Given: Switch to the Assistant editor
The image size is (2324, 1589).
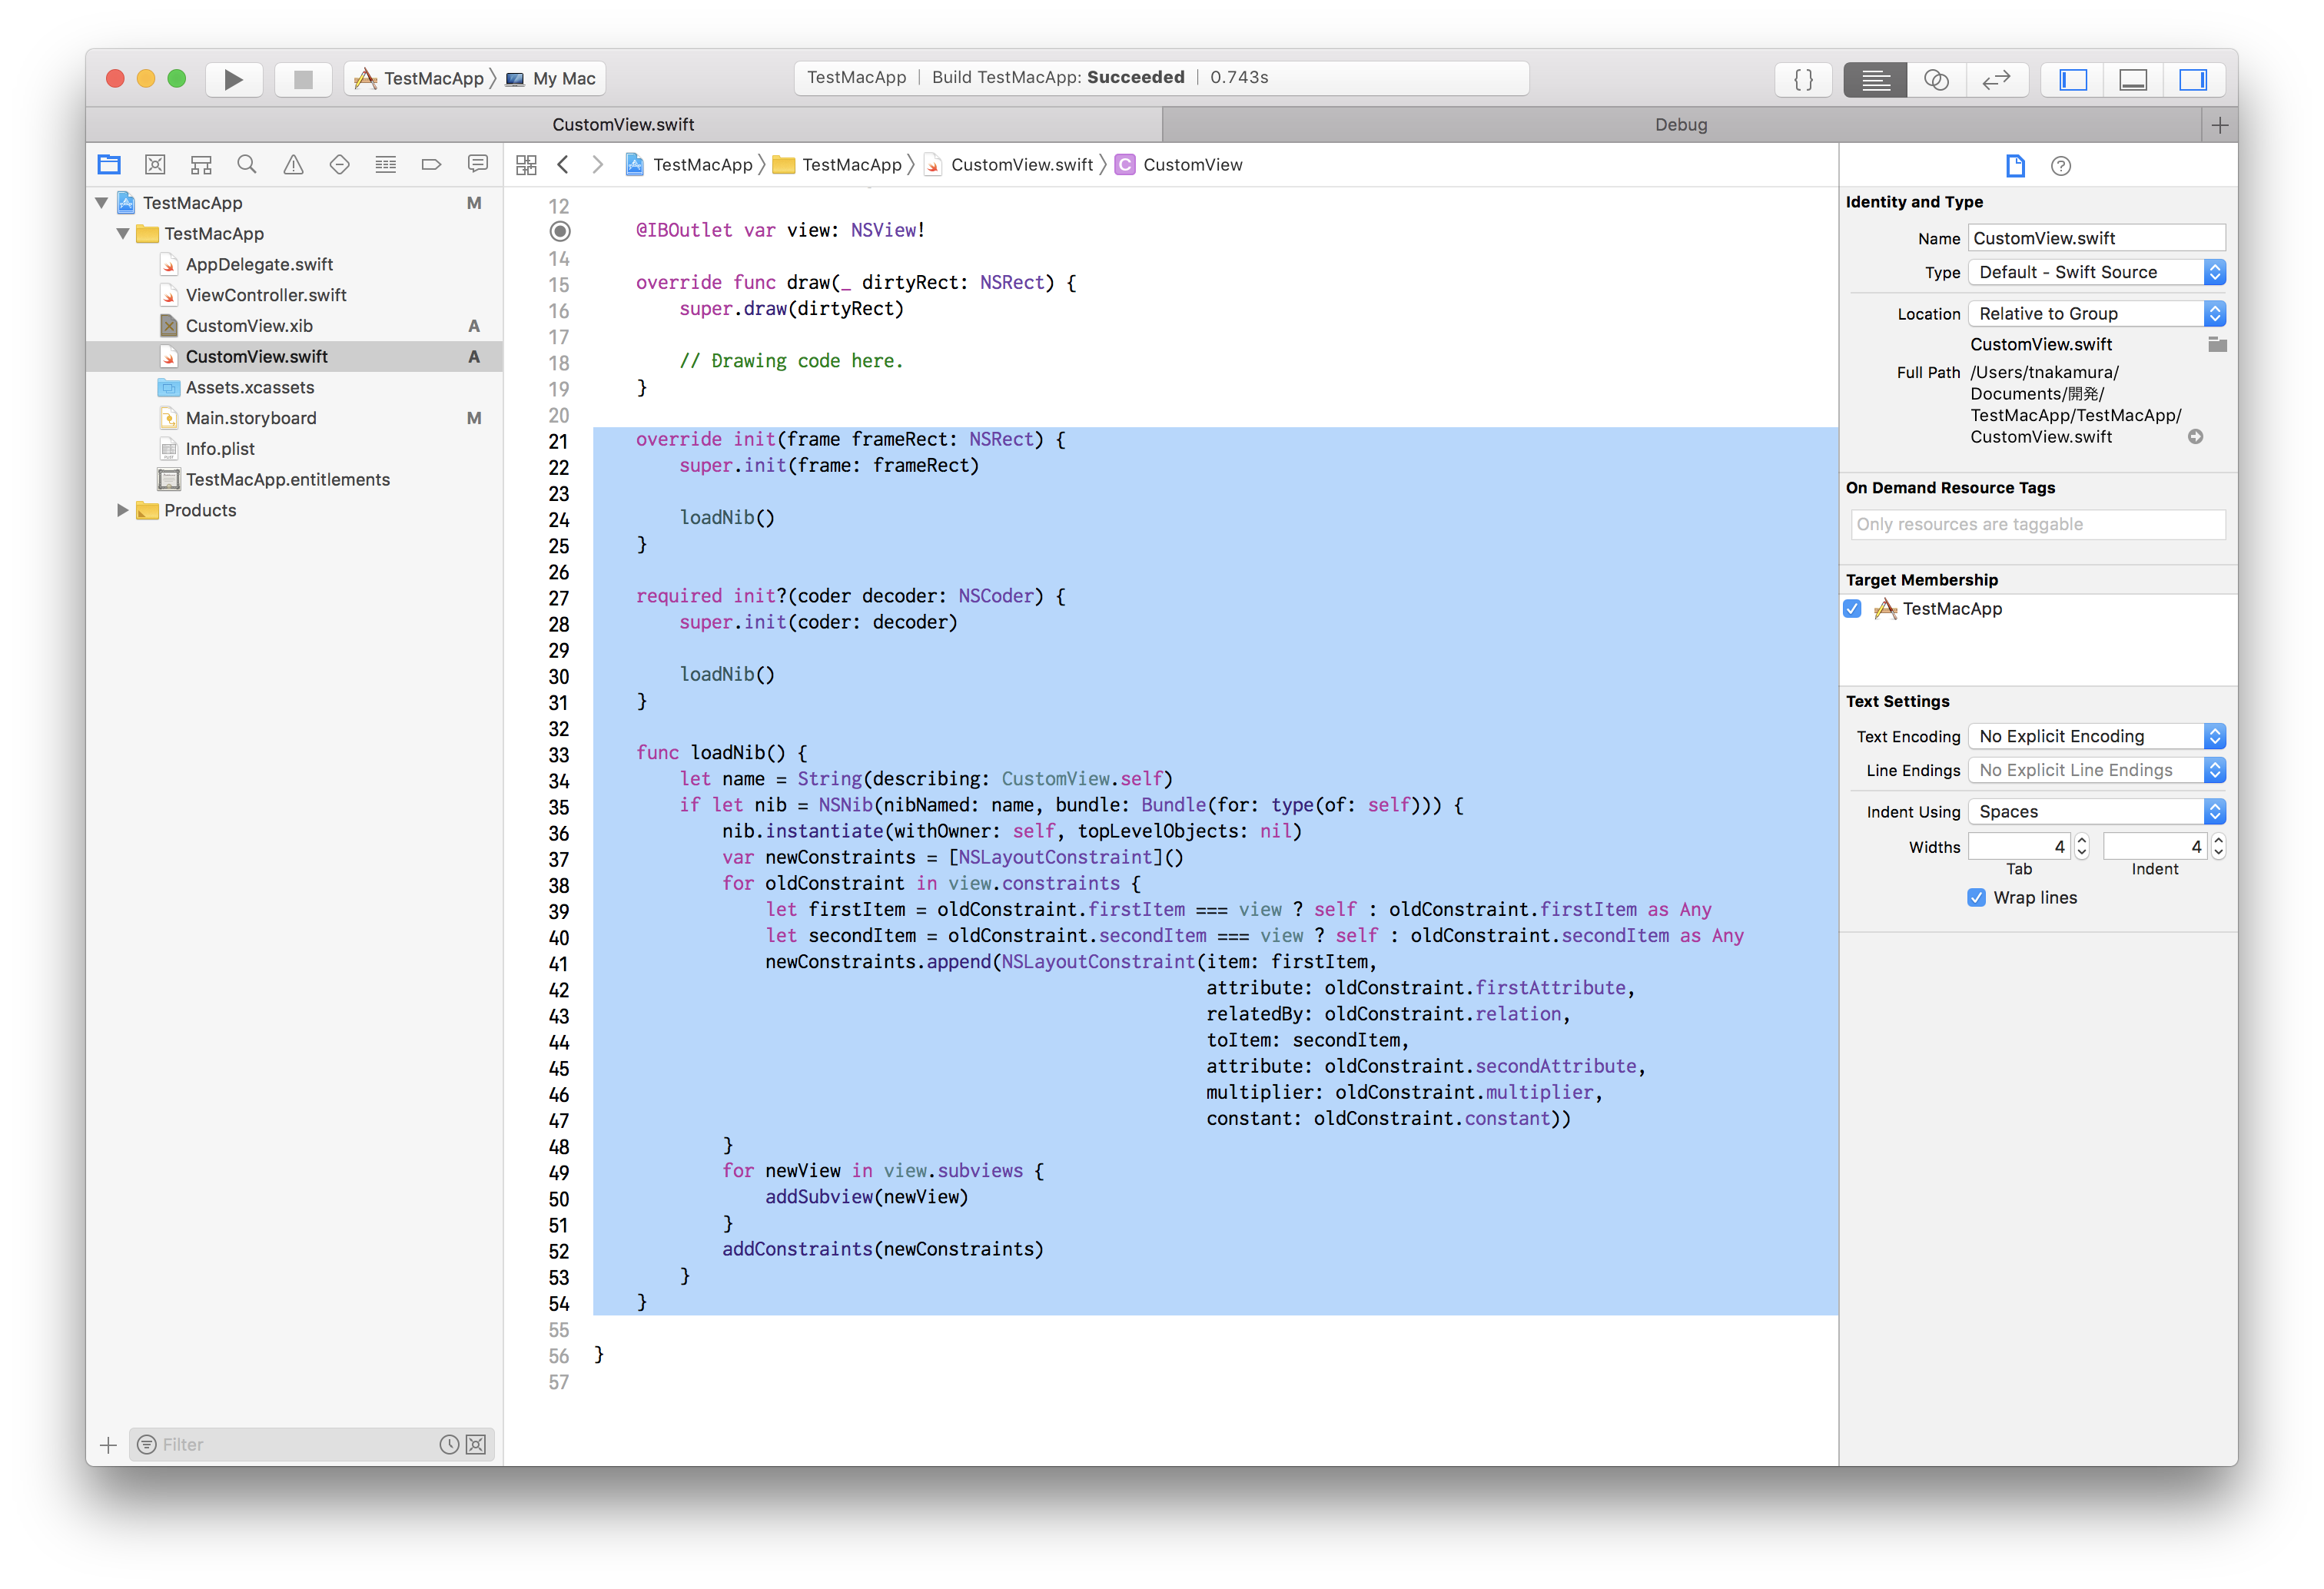Looking at the screenshot, I should (x=1936, y=79).
